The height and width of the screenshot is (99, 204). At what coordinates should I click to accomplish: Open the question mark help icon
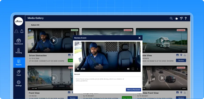tap(186, 18)
